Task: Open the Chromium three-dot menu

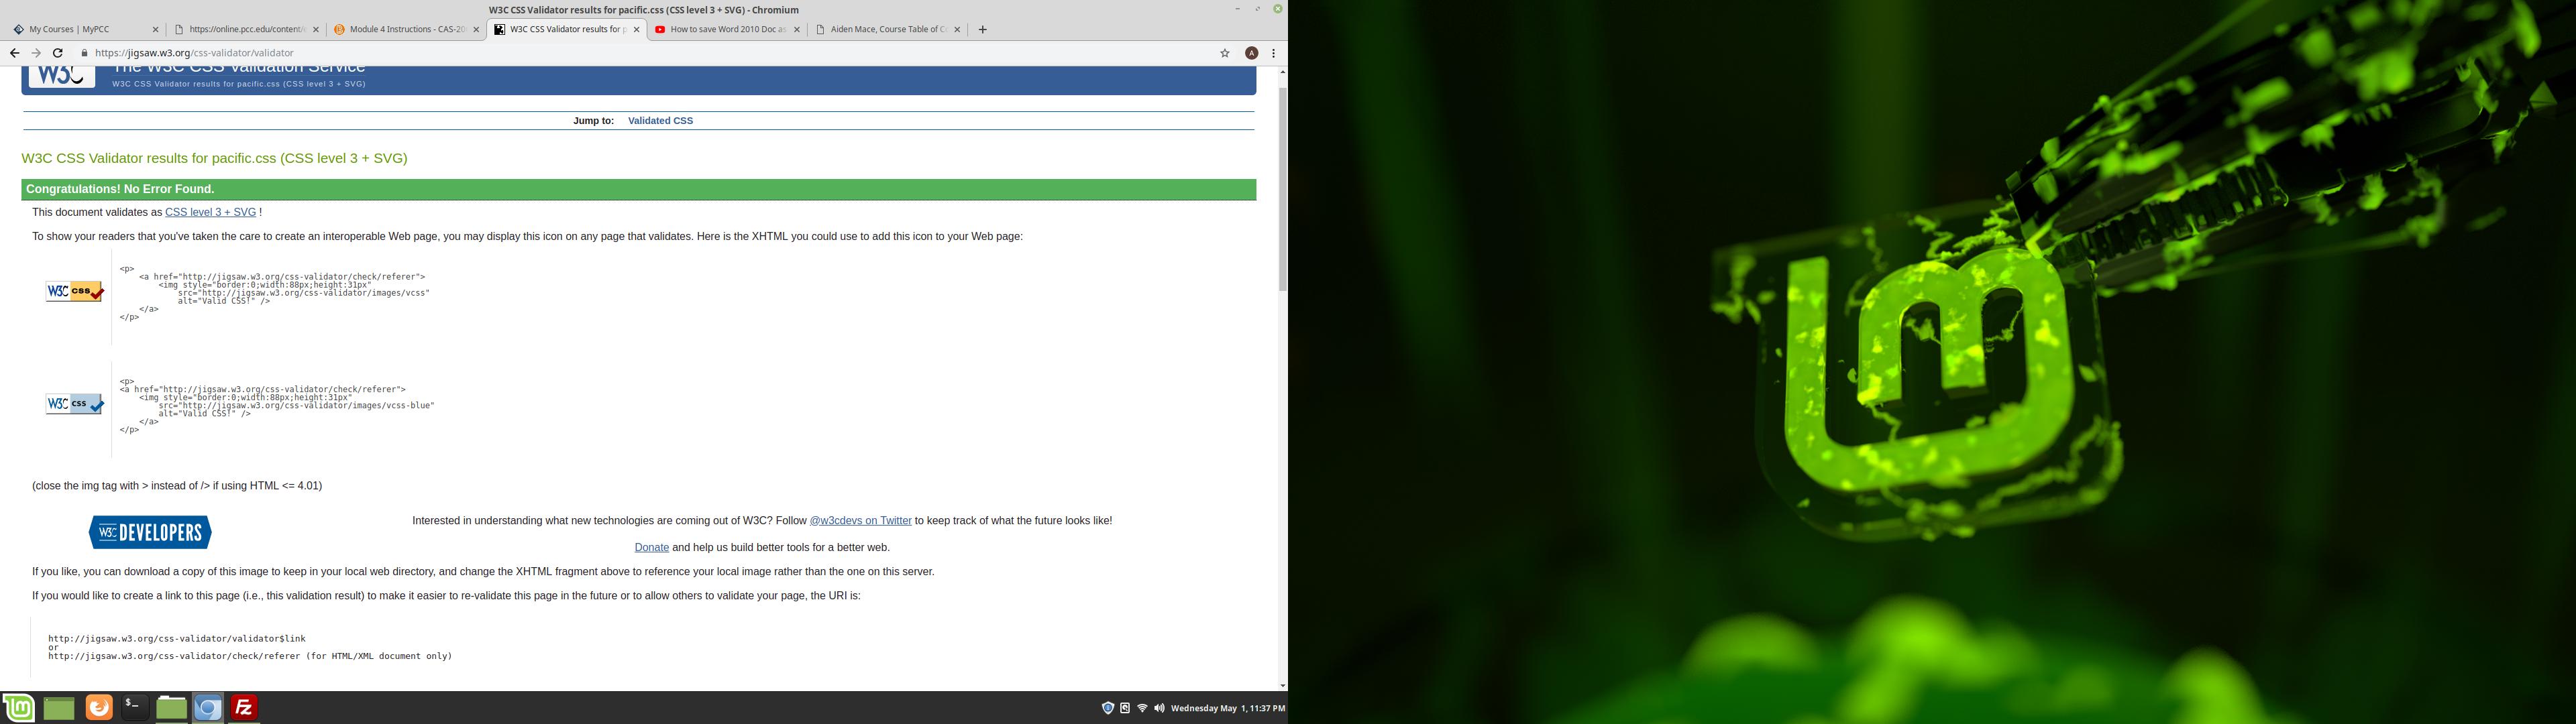Action: click(1273, 53)
